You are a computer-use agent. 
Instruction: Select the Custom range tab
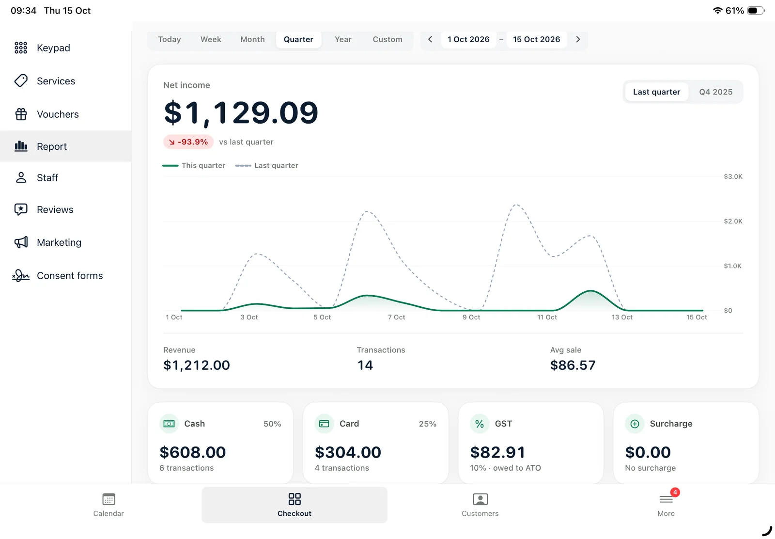click(x=387, y=39)
